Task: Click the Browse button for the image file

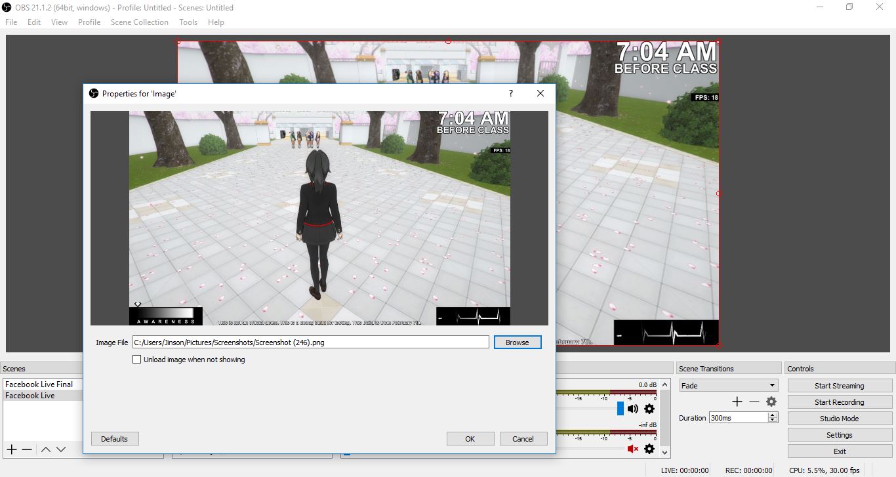Action: (517, 342)
